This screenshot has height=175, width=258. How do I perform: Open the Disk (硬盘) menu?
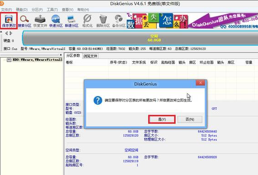point(21,10)
